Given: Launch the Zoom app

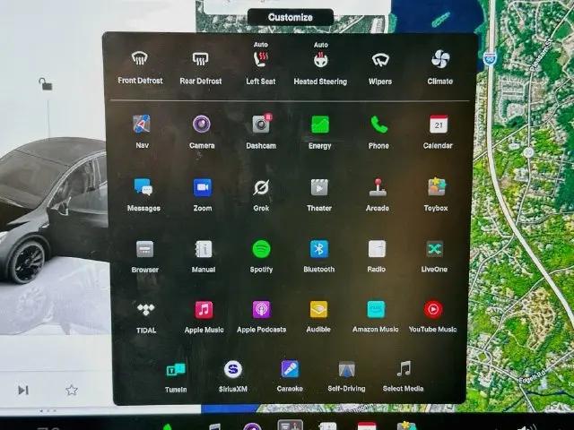Looking at the screenshot, I should pos(203,195).
